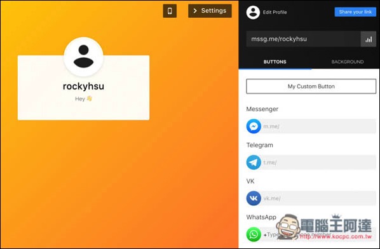This screenshot has width=380, height=249.
Task: Click the VK logo icon
Action: click(x=254, y=198)
